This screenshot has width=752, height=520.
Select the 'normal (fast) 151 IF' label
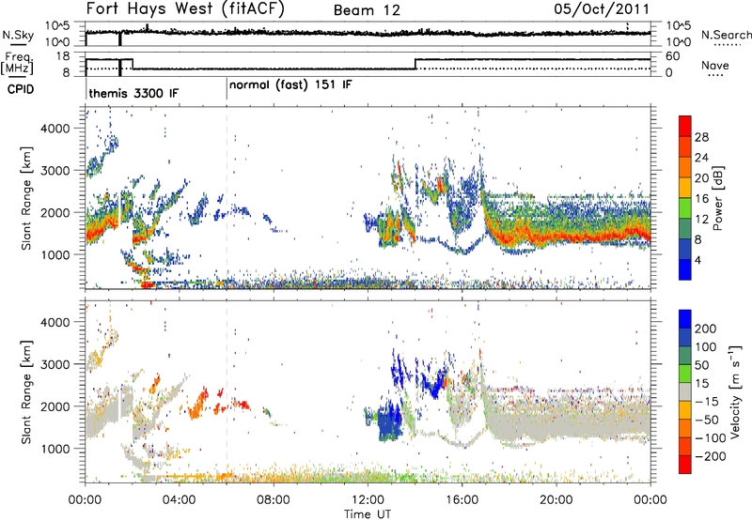tap(290, 85)
